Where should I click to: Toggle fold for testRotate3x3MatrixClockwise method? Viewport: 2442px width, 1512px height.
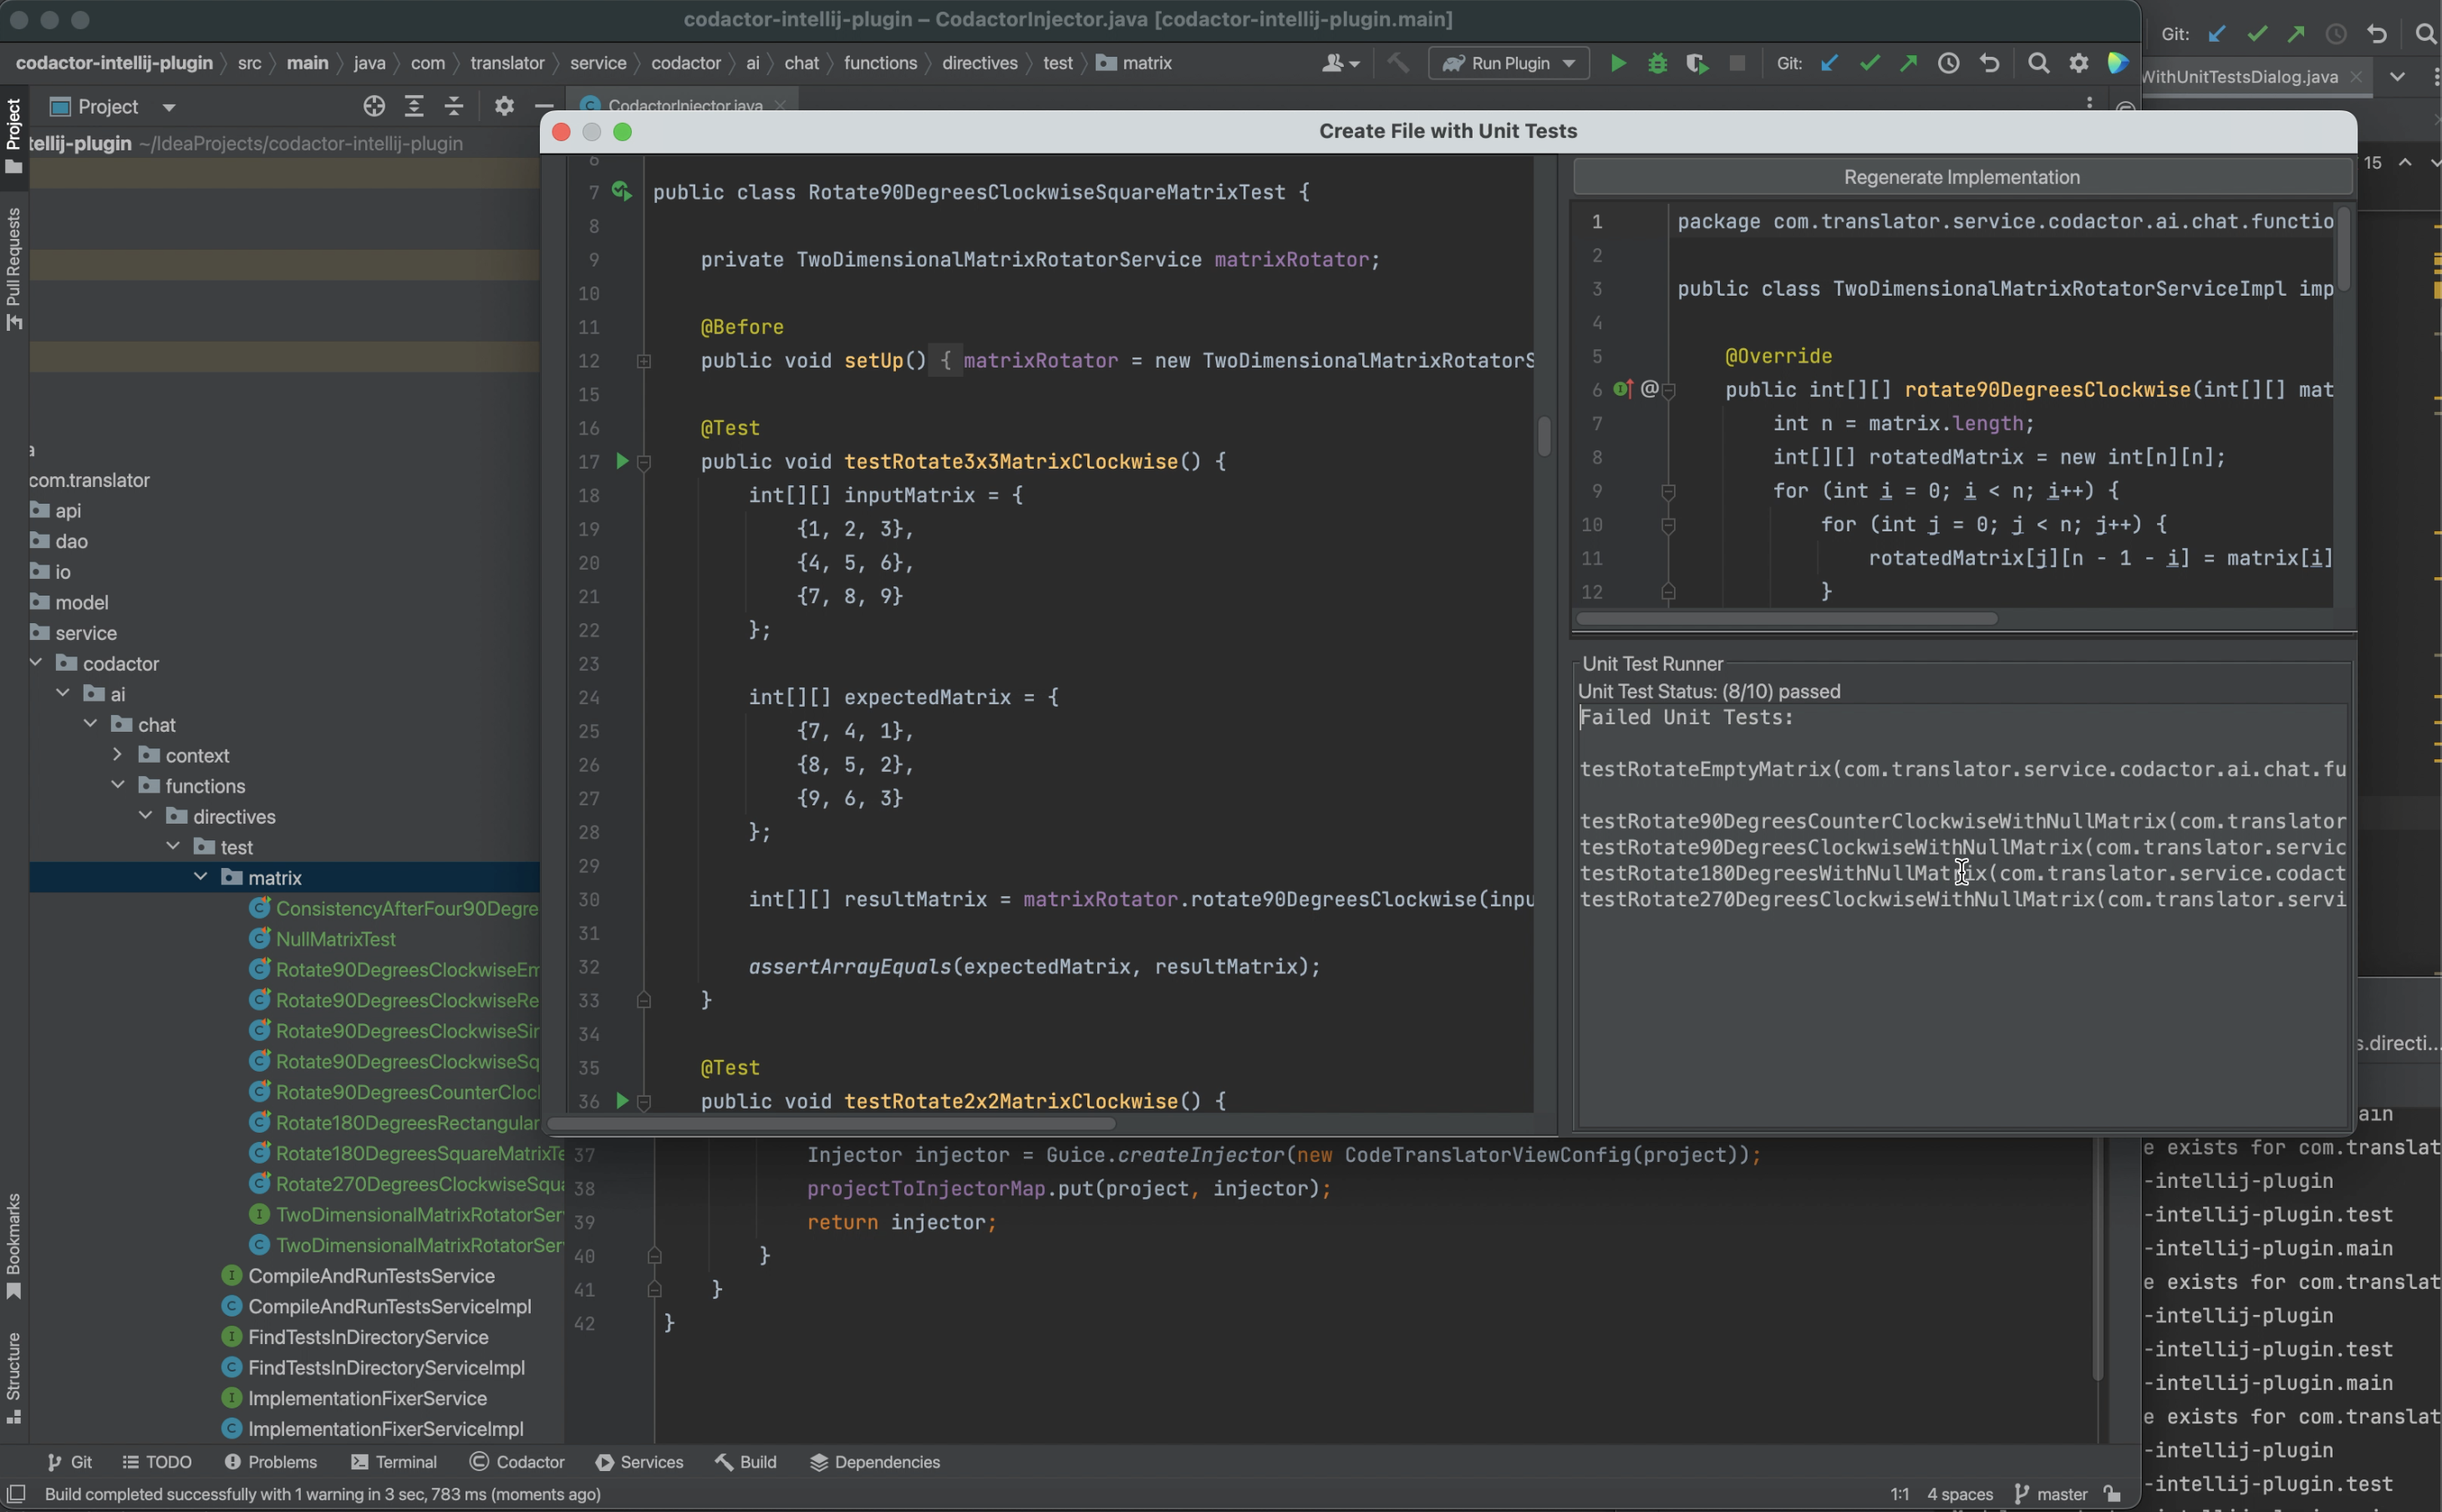pyautogui.click(x=644, y=462)
